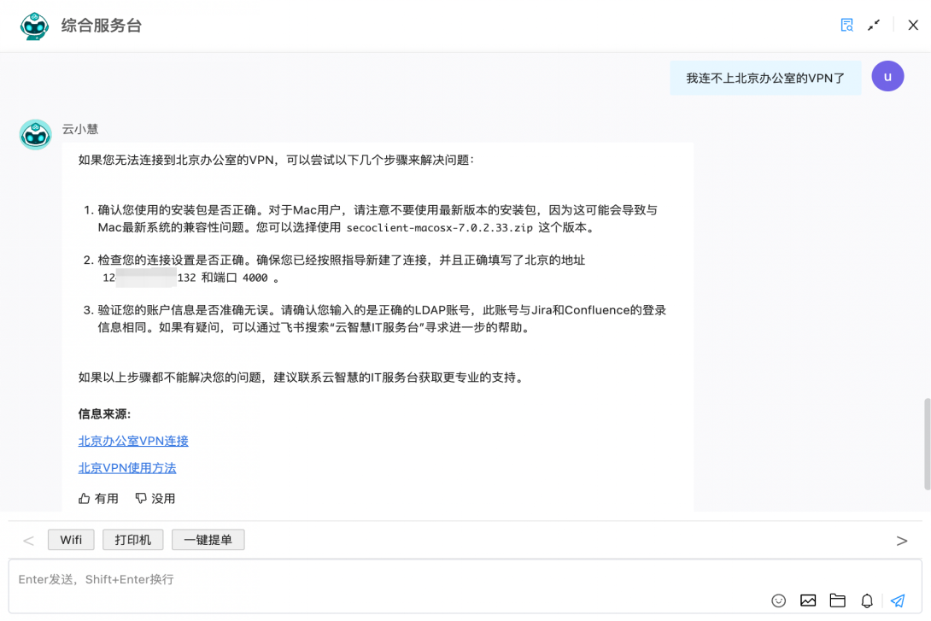Select the Wifi quick option
The height and width of the screenshot is (621, 931).
coord(70,540)
